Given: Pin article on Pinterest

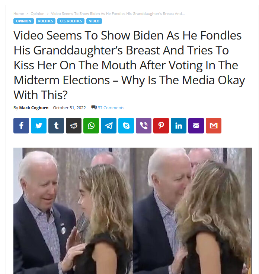Looking at the screenshot, I should 161,126.
